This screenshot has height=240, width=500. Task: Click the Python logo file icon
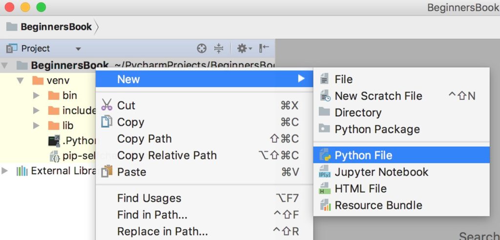click(x=325, y=155)
